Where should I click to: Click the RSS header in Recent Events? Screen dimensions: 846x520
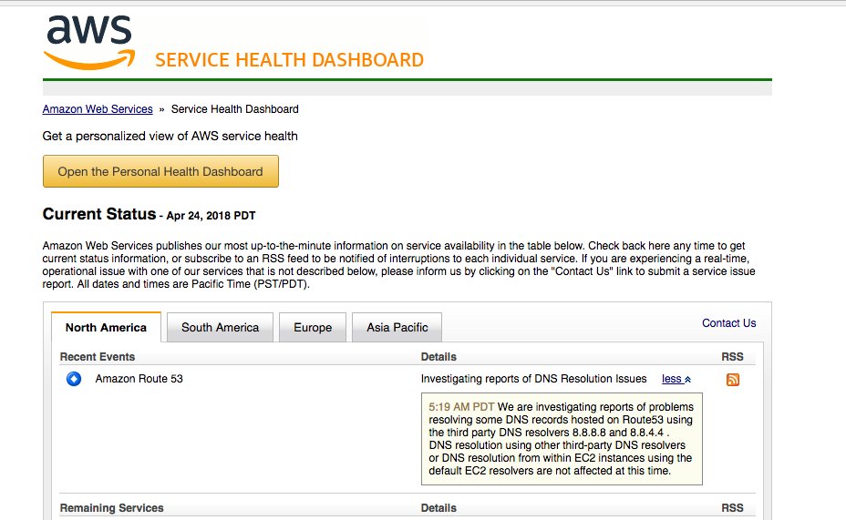point(732,357)
